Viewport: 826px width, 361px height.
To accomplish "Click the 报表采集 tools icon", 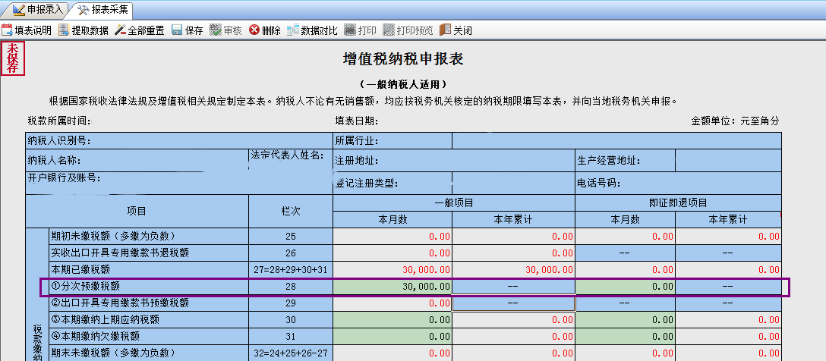I will click(x=83, y=9).
